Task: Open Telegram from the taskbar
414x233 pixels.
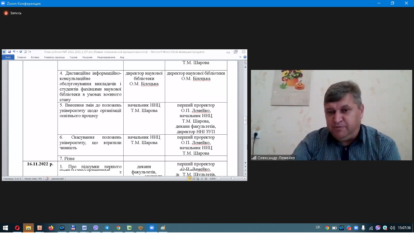Action: click(107, 228)
